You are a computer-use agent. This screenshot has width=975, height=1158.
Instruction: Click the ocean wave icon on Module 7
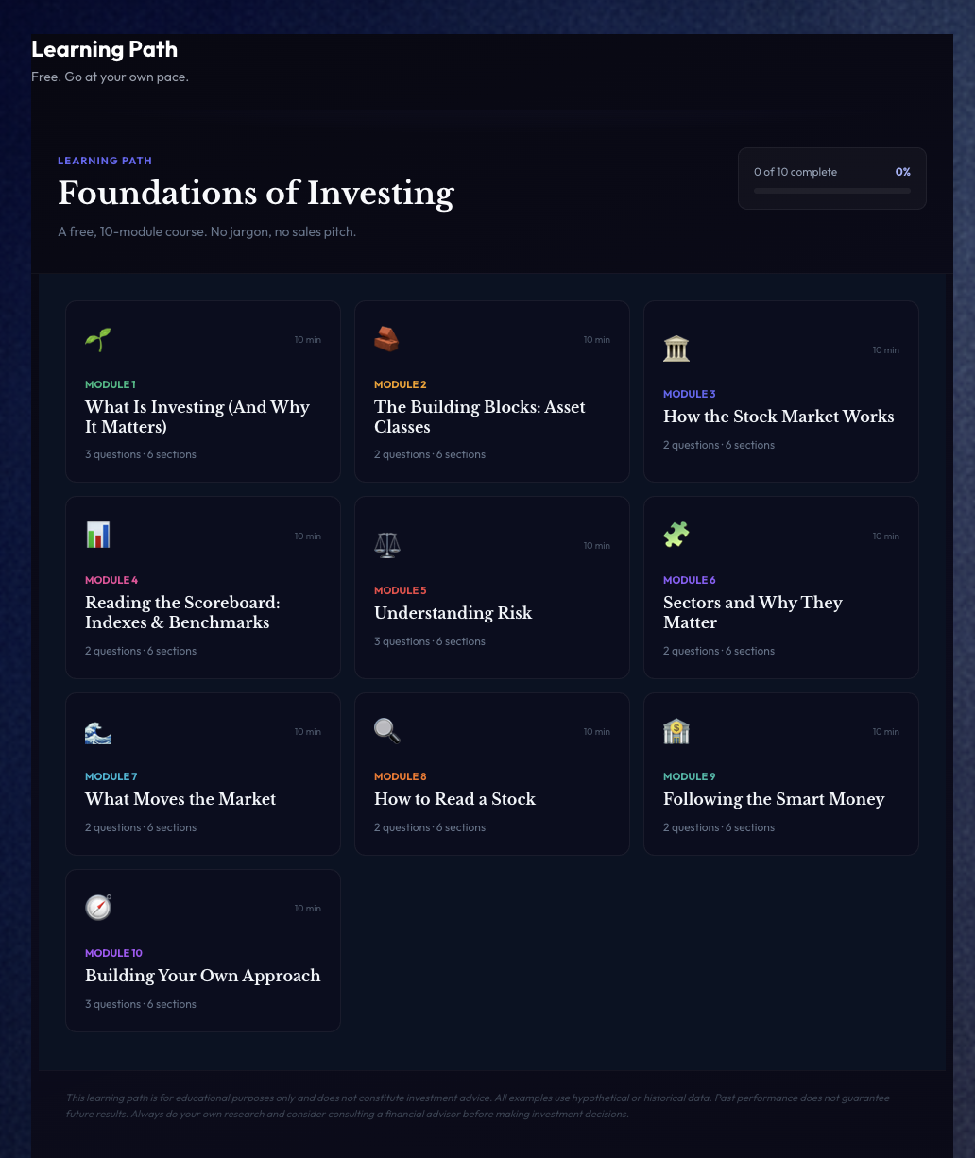pos(97,732)
